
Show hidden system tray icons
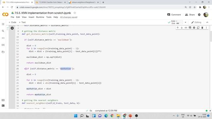click(x=174, y=116)
